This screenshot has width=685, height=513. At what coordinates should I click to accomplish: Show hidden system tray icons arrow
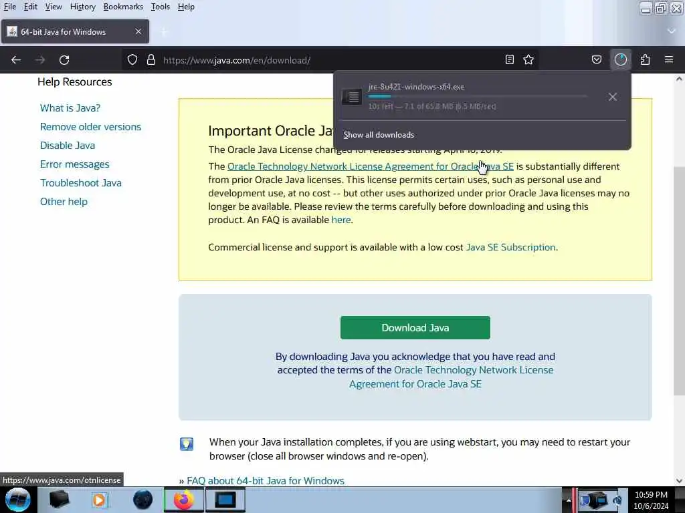coord(569,500)
